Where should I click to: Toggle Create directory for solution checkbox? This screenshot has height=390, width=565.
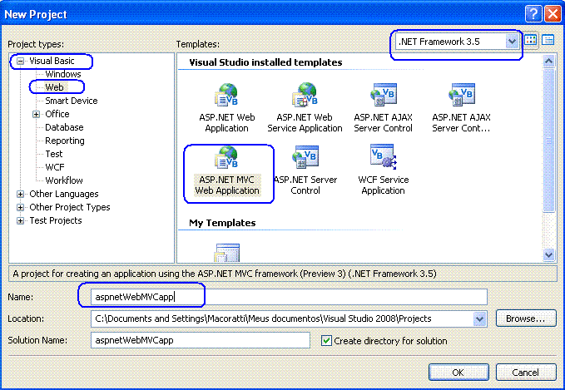click(x=326, y=340)
